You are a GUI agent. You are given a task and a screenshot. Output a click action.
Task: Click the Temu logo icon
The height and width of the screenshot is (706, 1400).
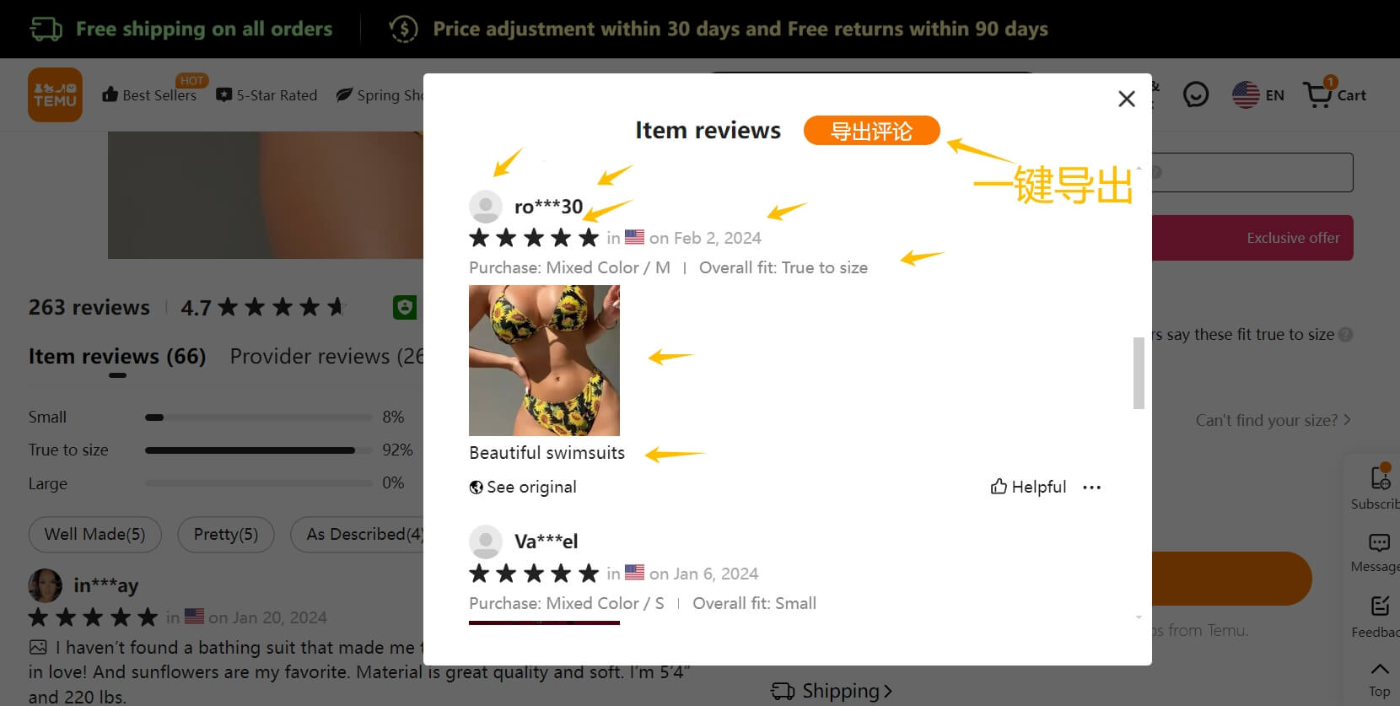[x=55, y=94]
